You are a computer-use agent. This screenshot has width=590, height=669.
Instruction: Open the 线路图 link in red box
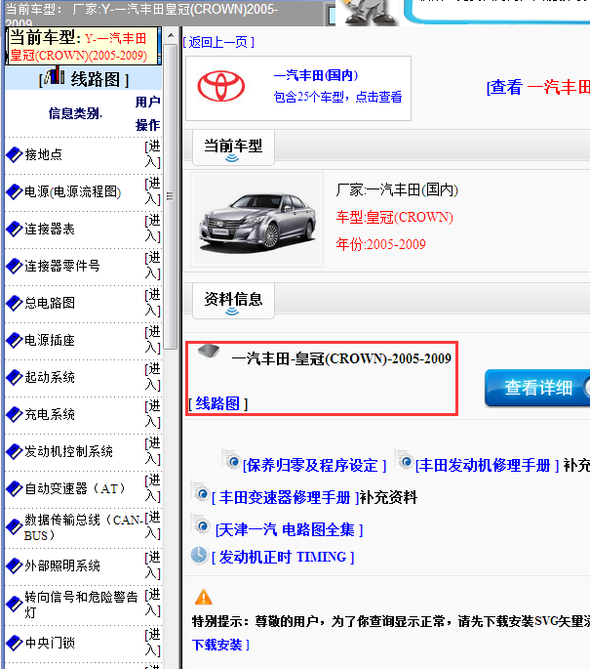click(x=218, y=403)
